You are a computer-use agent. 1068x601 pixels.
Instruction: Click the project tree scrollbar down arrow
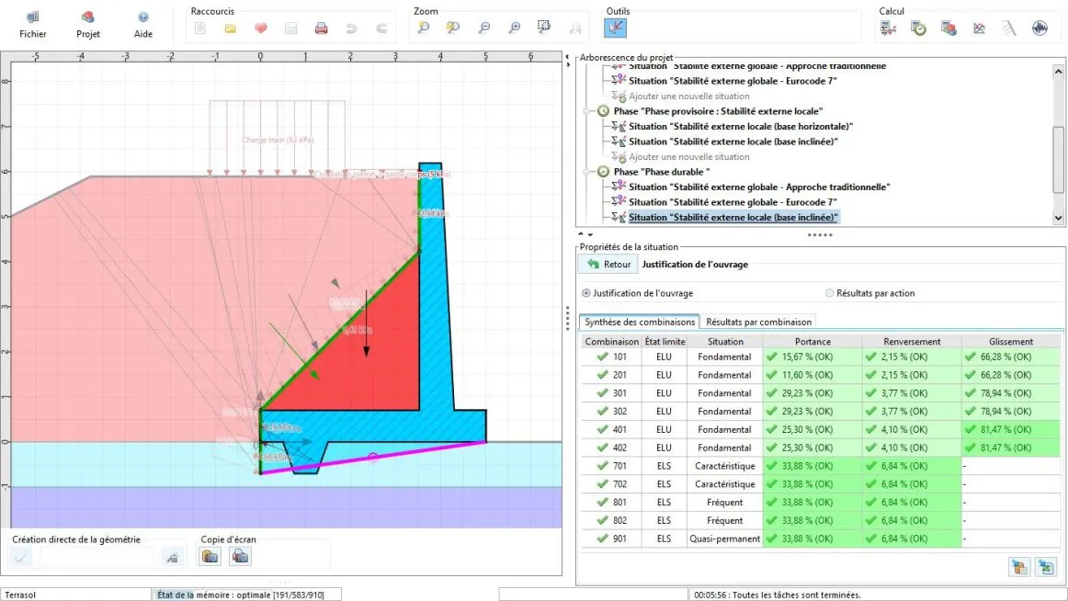pyautogui.click(x=1059, y=218)
